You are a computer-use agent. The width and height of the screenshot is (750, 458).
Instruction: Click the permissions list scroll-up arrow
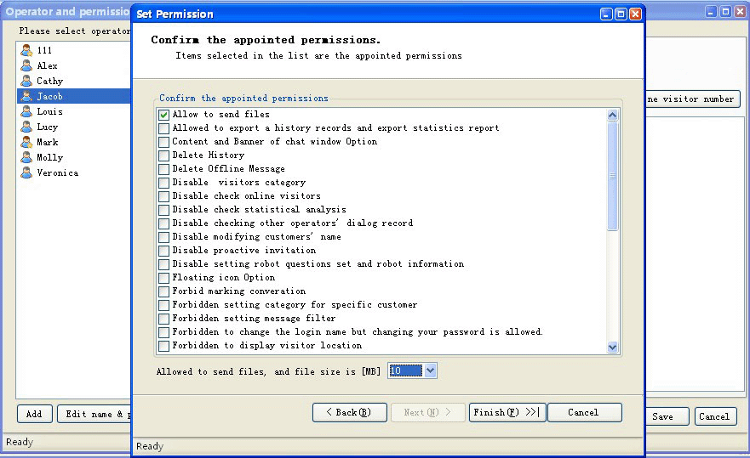click(x=612, y=115)
